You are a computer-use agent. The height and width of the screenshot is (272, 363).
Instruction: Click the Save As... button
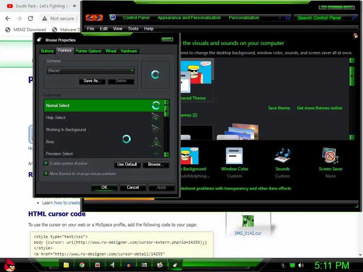click(x=92, y=81)
